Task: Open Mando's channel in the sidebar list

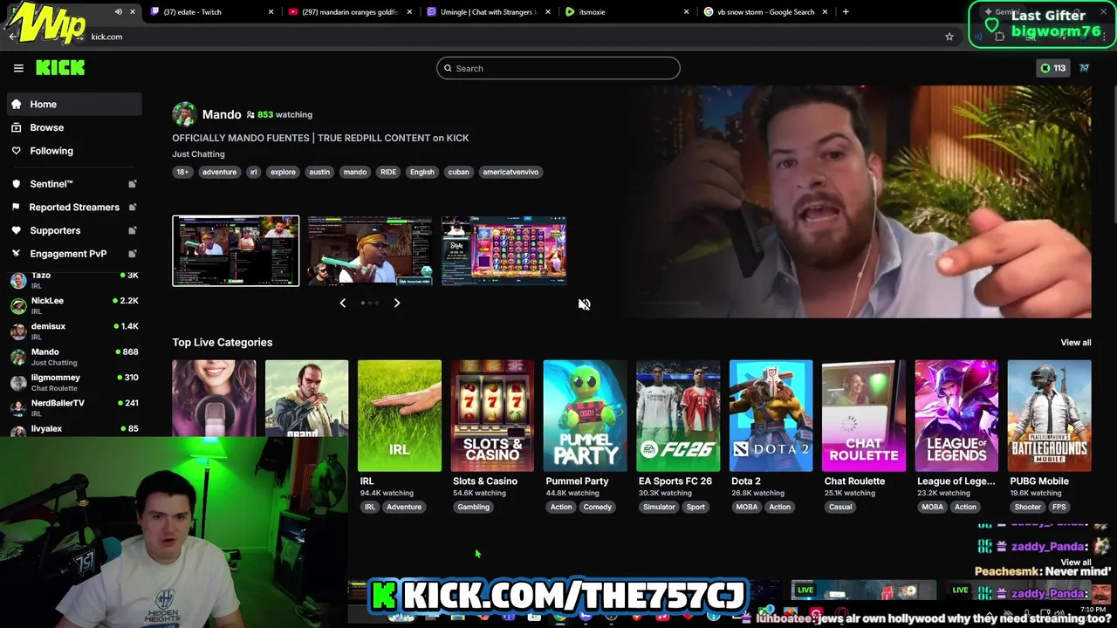Action: point(74,357)
